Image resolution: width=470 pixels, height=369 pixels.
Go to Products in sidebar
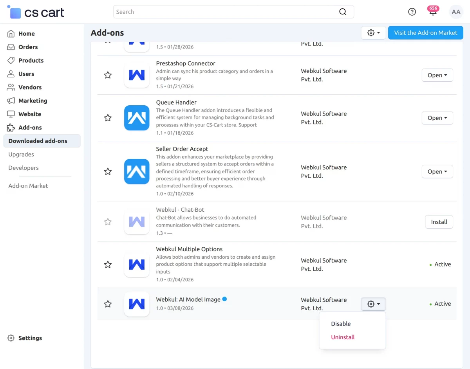click(x=31, y=60)
